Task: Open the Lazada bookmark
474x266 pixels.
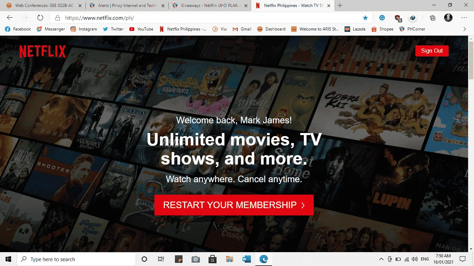Action: (x=355, y=29)
